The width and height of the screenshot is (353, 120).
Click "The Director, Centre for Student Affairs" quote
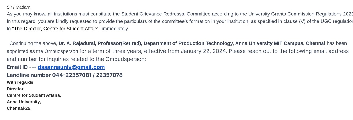tap(56, 29)
